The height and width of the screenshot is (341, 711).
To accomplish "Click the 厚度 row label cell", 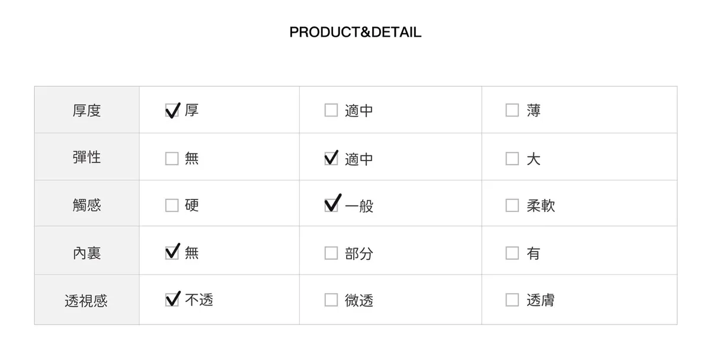I will 87,111.
